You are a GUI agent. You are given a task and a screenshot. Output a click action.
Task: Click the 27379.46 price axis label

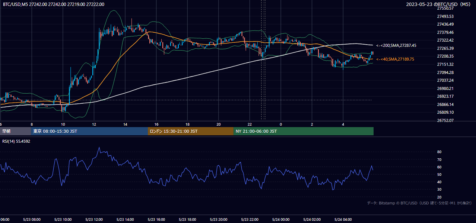pyautogui.click(x=445, y=32)
